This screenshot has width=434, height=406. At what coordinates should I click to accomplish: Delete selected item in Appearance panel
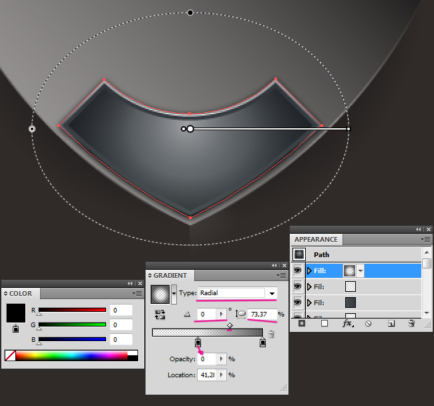point(412,323)
